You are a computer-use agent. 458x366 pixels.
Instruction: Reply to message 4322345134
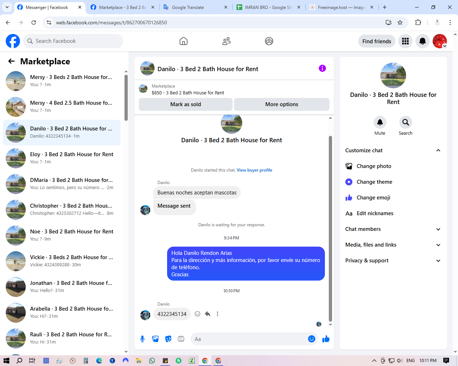click(208, 314)
